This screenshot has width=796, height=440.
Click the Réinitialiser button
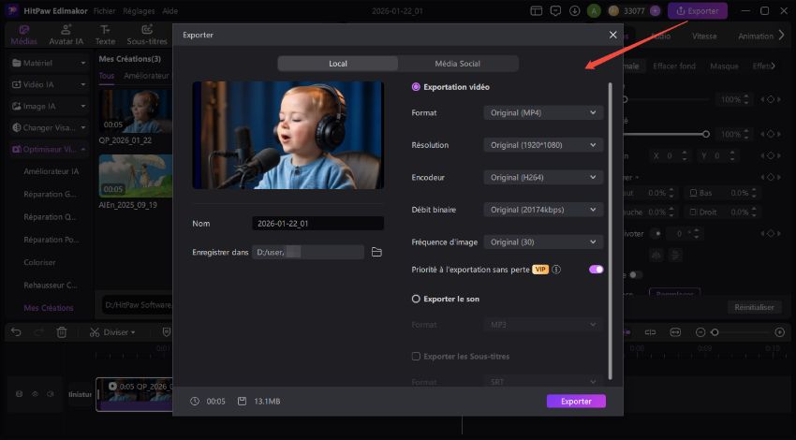click(x=755, y=307)
